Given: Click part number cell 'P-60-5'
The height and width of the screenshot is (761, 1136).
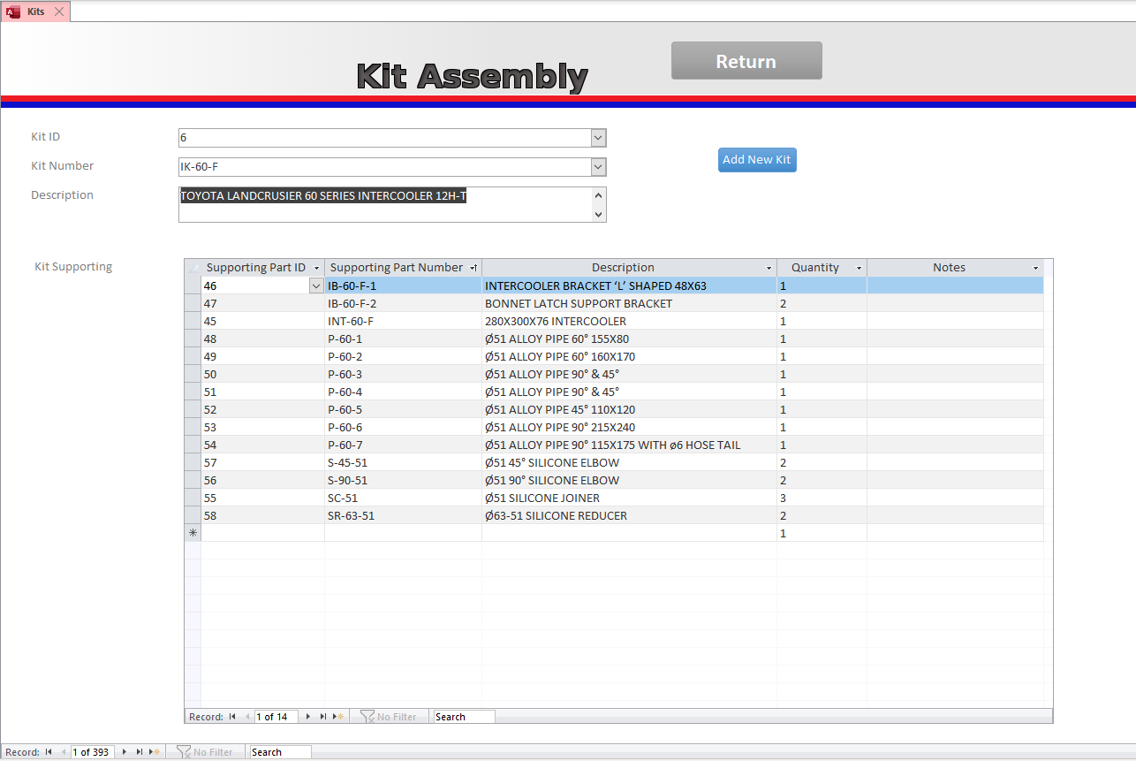Looking at the screenshot, I should [403, 409].
